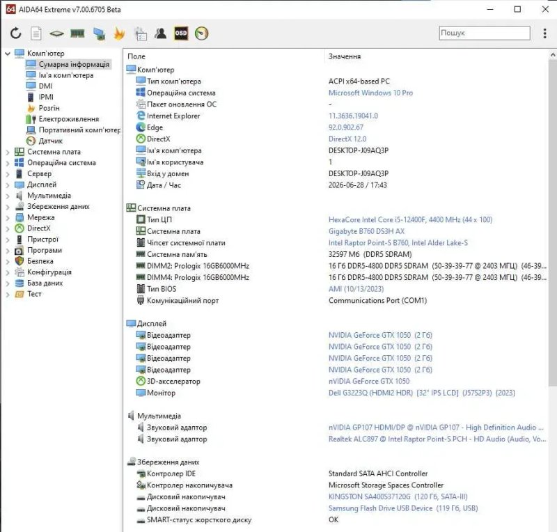Open the memory module toolbar icon
Image resolution: width=557 pixels, height=532 pixels.
tap(77, 33)
